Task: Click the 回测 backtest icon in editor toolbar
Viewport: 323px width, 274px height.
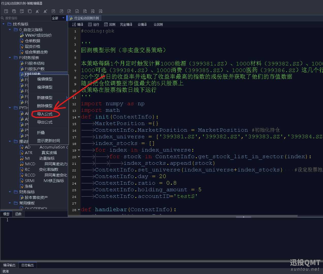Action: [x=106, y=24]
